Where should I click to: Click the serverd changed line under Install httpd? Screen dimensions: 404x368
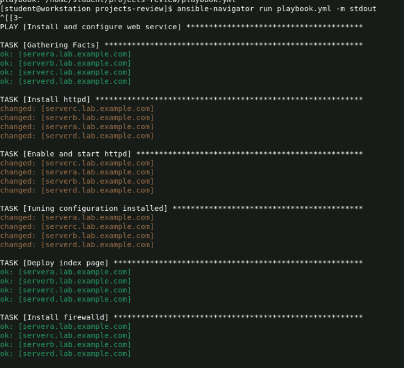[77, 136]
